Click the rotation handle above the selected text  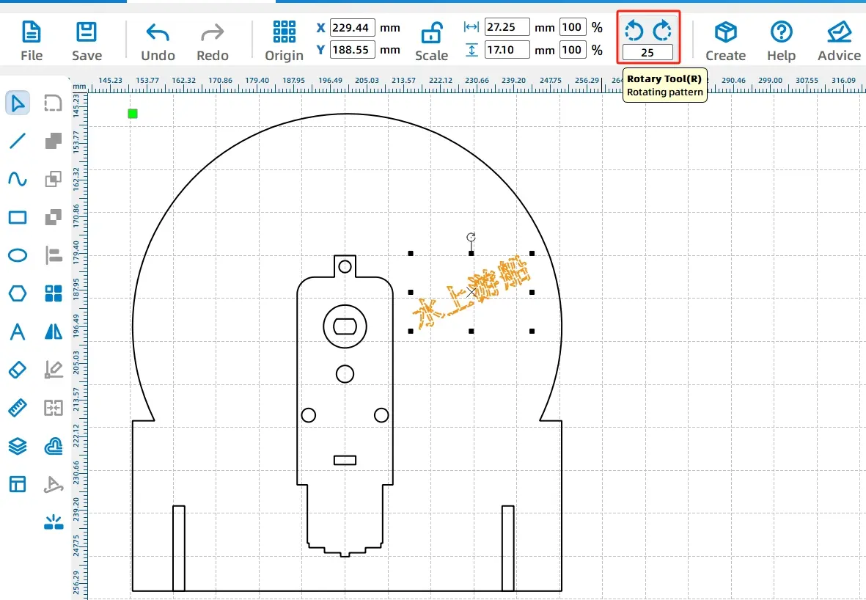coord(471,237)
